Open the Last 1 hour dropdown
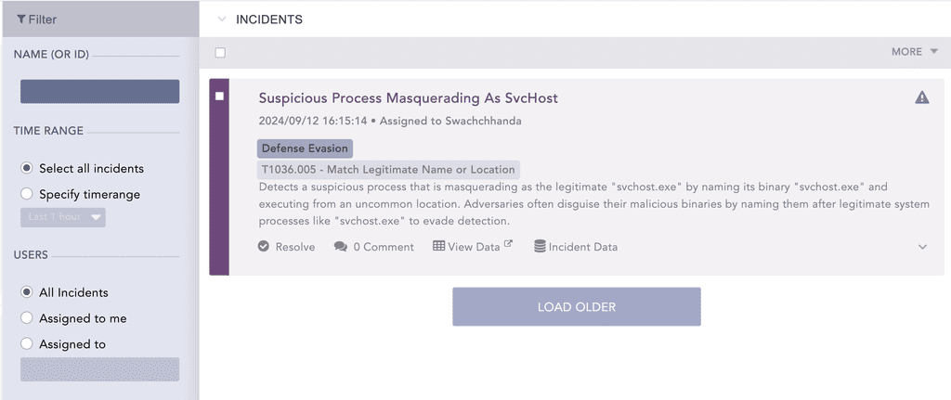Screen dimensions: 951x400 coord(63,217)
